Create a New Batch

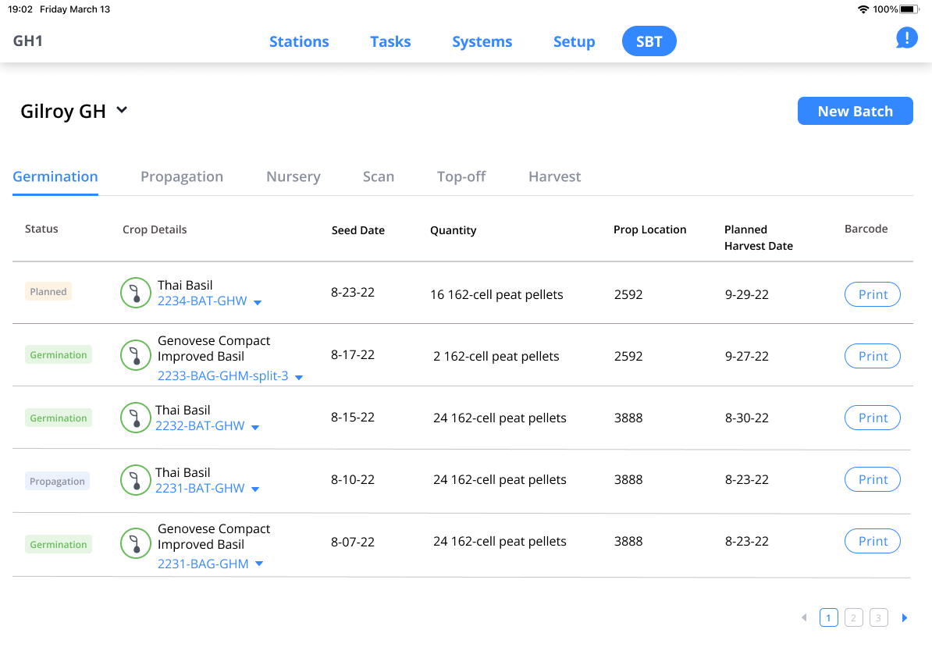[855, 111]
